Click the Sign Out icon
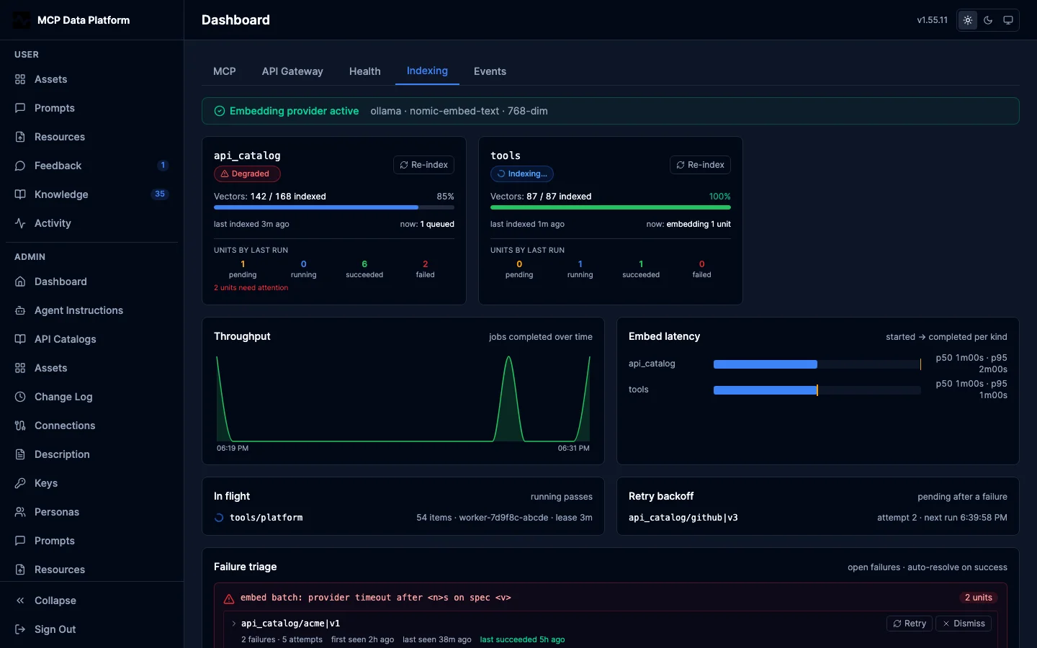Screen dimensions: 1037x648 pos(20,629)
